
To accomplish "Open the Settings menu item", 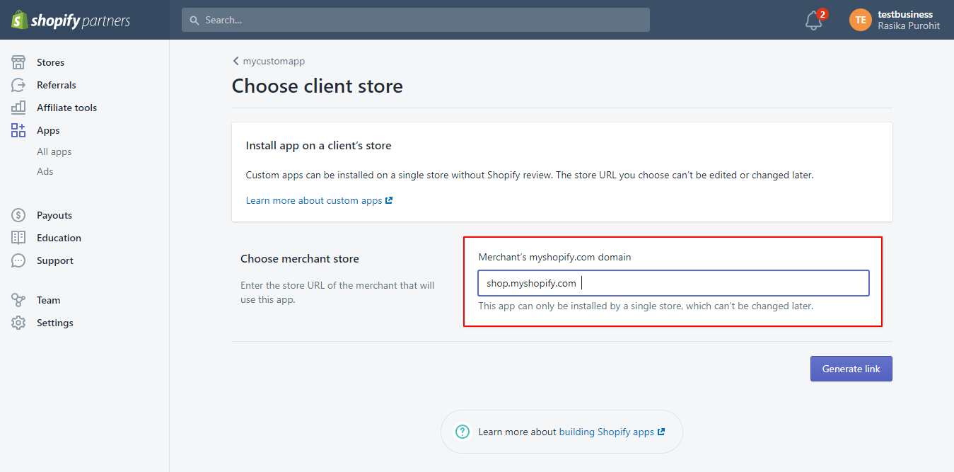I will (x=55, y=323).
